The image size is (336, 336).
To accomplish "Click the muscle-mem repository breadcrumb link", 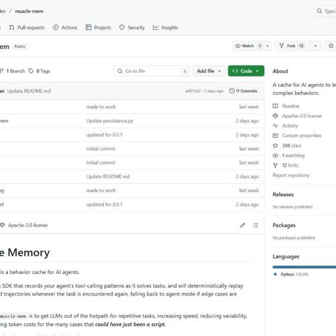I will point(29,11).
